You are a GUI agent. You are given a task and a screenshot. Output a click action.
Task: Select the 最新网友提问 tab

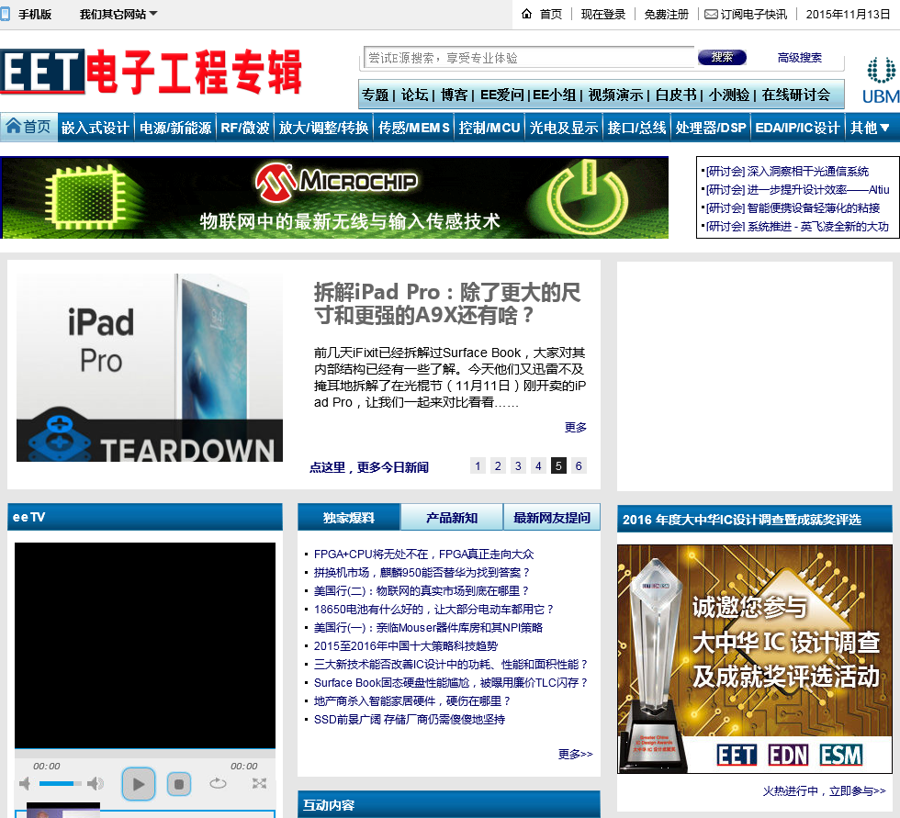[552, 518]
